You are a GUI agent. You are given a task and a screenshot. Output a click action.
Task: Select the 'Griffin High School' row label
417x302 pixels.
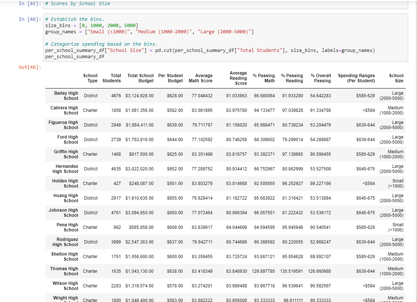[x=66, y=154]
